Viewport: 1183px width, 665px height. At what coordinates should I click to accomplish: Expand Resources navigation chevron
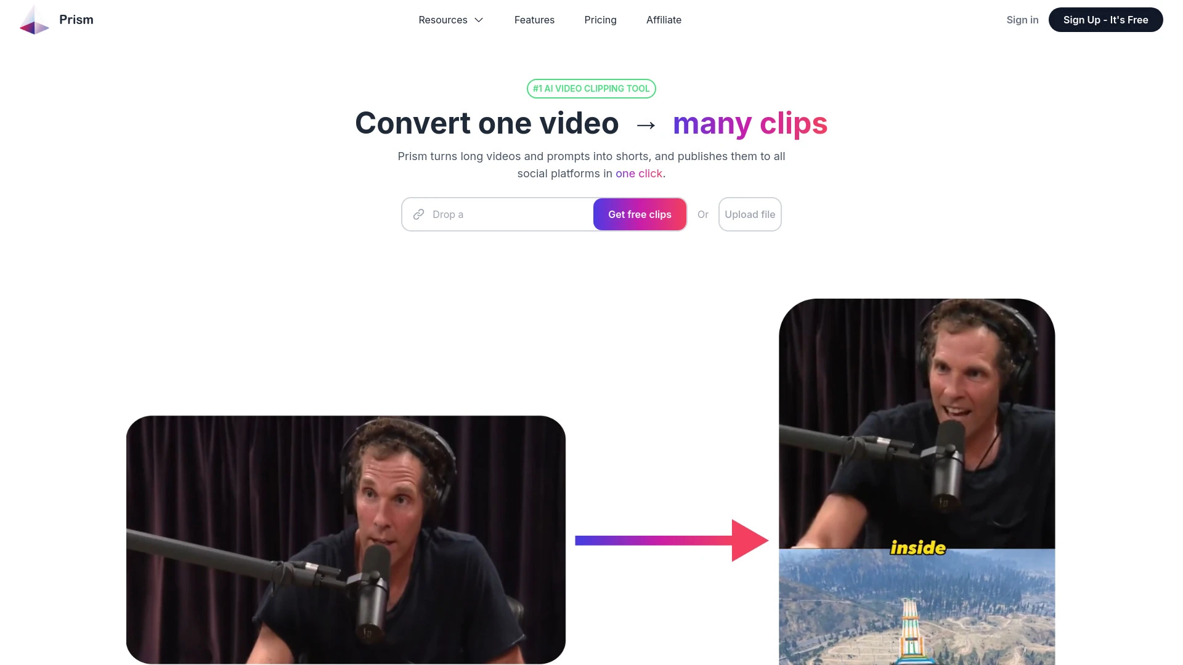click(479, 20)
